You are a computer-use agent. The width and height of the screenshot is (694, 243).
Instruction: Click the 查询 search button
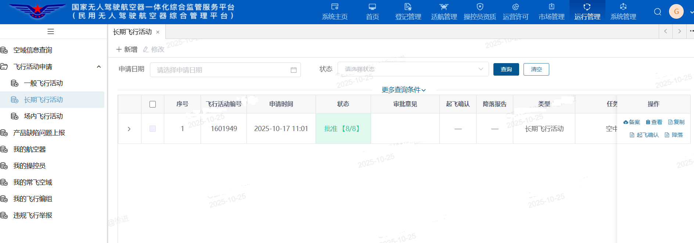(506, 69)
